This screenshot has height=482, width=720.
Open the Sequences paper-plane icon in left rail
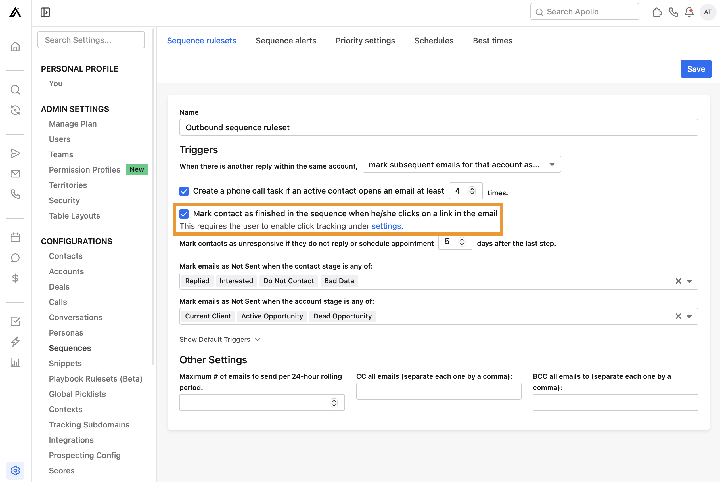click(x=15, y=153)
